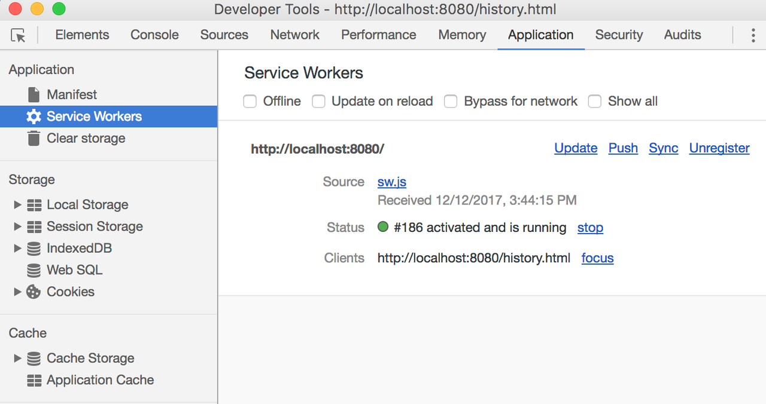Viewport: 766px width, 404px height.
Task: Open the DevTools three-dot customize menu
Action: [x=753, y=35]
